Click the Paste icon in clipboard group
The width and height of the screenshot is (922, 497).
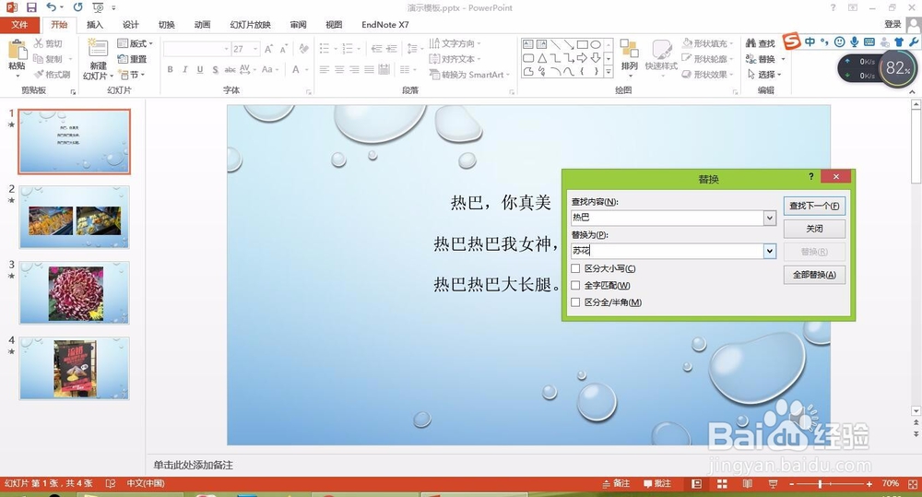tap(17, 50)
